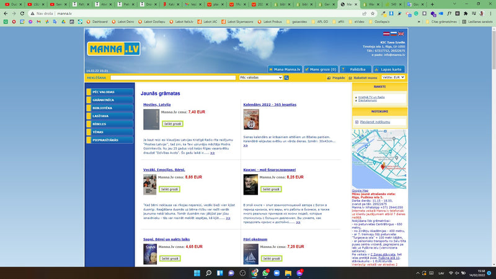496x279 pixels.
Task: Open Messenger from the taskbar
Action: click(299, 273)
